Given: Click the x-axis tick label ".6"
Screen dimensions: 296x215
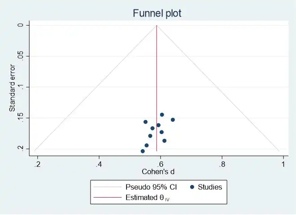Looking at the screenshot, I should click(x=160, y=164).
